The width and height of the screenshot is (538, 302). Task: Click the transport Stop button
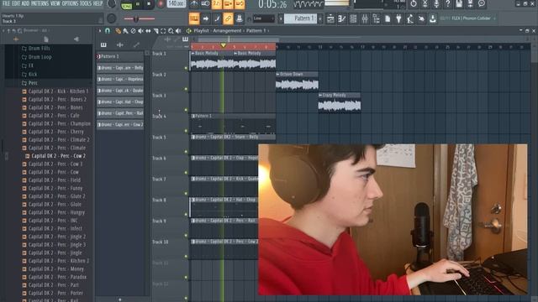149,4
